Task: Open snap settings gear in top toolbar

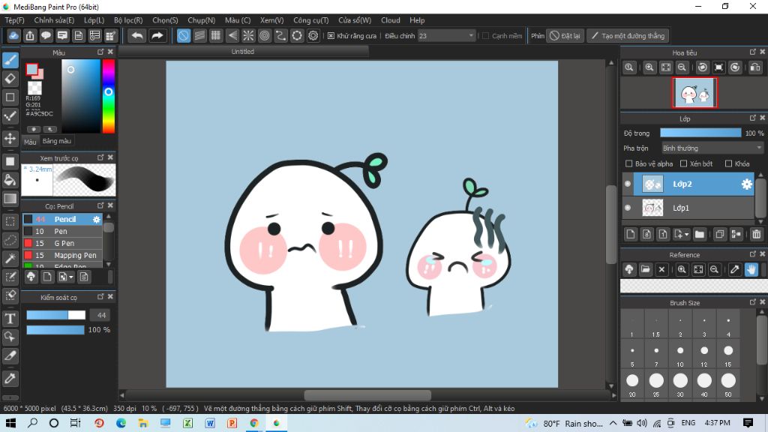Action: coord(313,36)
